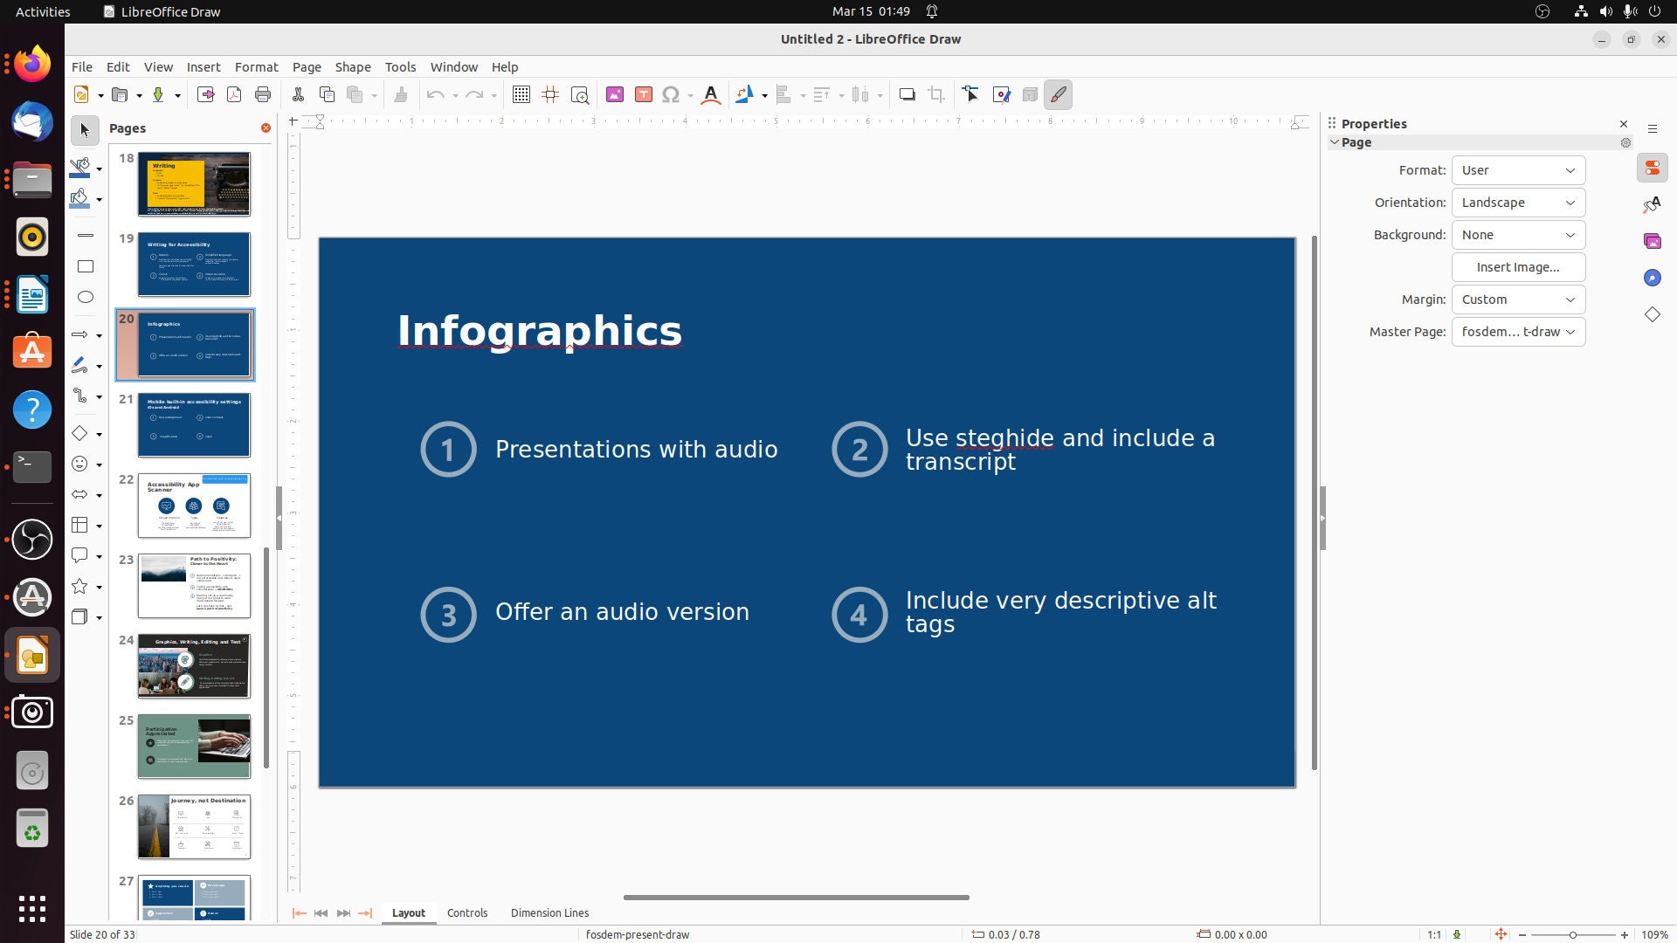Open the Insert Image tool
This screenshot has height=943, width=1677.
coord(615,94)
